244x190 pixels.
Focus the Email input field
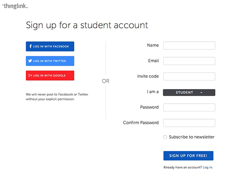coord(189,61)
